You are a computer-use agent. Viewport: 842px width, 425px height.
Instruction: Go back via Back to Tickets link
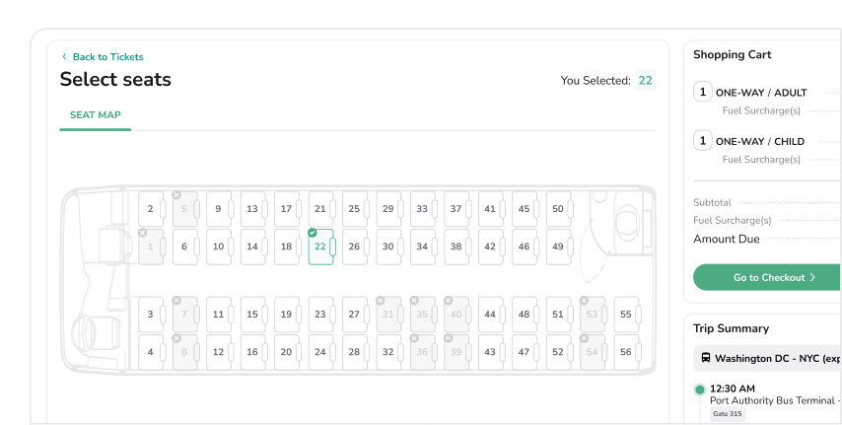(x=107, y=57)
